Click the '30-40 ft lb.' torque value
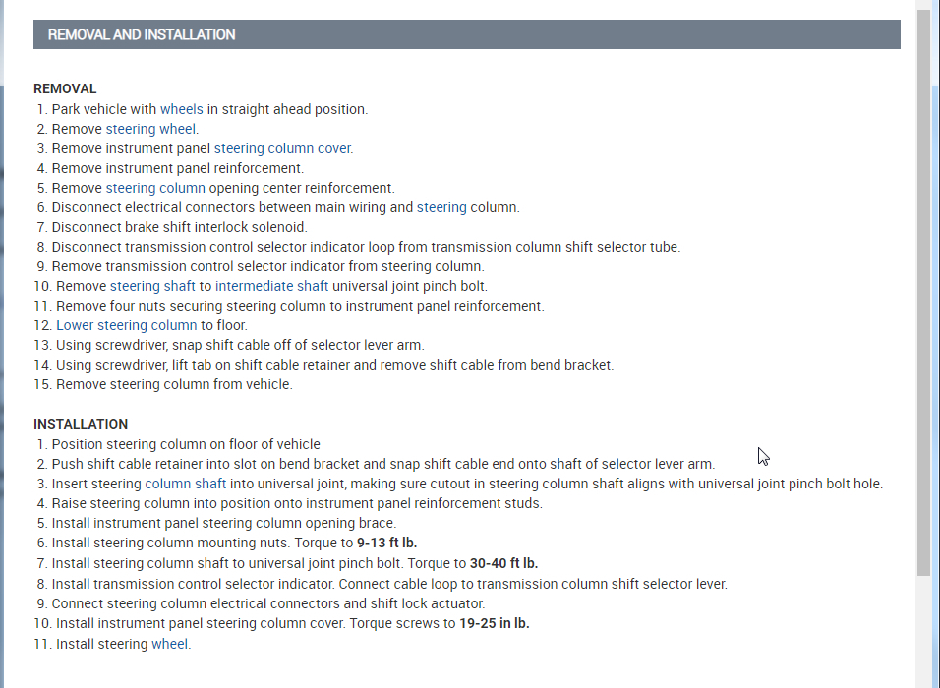This screenshot has height=688, width=940. [503, 563]
